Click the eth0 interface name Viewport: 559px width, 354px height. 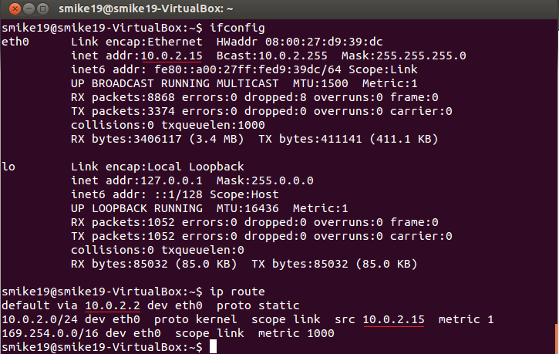coord(15,40)
